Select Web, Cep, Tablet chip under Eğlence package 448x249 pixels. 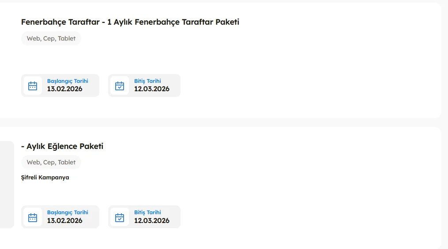point(51,162)
